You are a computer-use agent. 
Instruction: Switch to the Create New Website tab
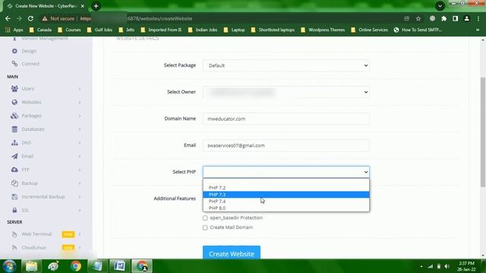click(45, 6)
